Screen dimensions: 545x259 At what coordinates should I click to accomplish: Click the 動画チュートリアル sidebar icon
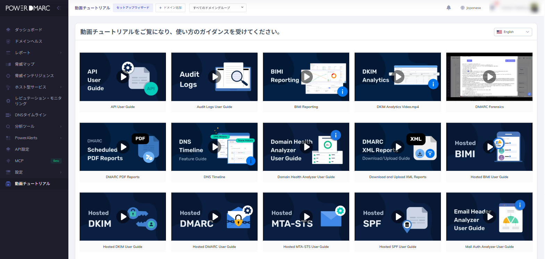[8, 184]
